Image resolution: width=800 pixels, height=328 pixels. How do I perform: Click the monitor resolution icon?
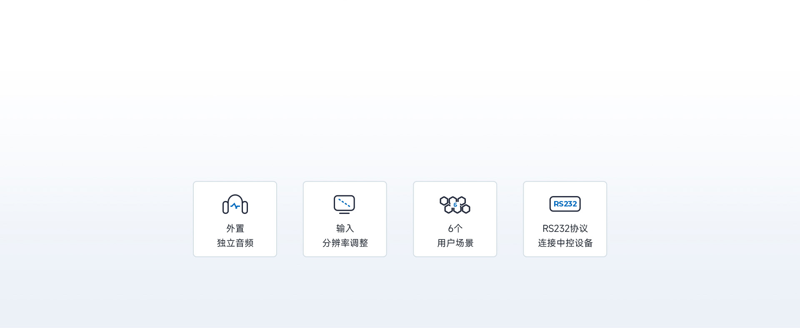pos(344,204)
